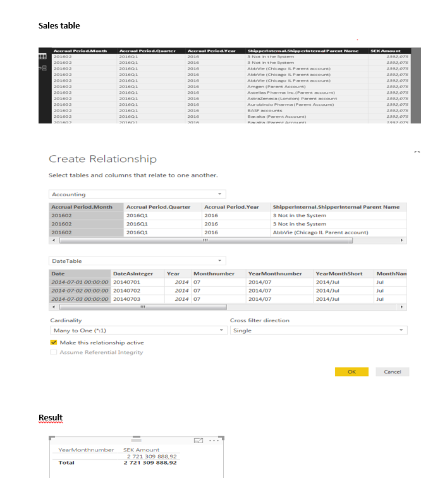Open the Accounting table dropdown
The image size is (440, 478).
pyautogui.click(x=137, y=194)
